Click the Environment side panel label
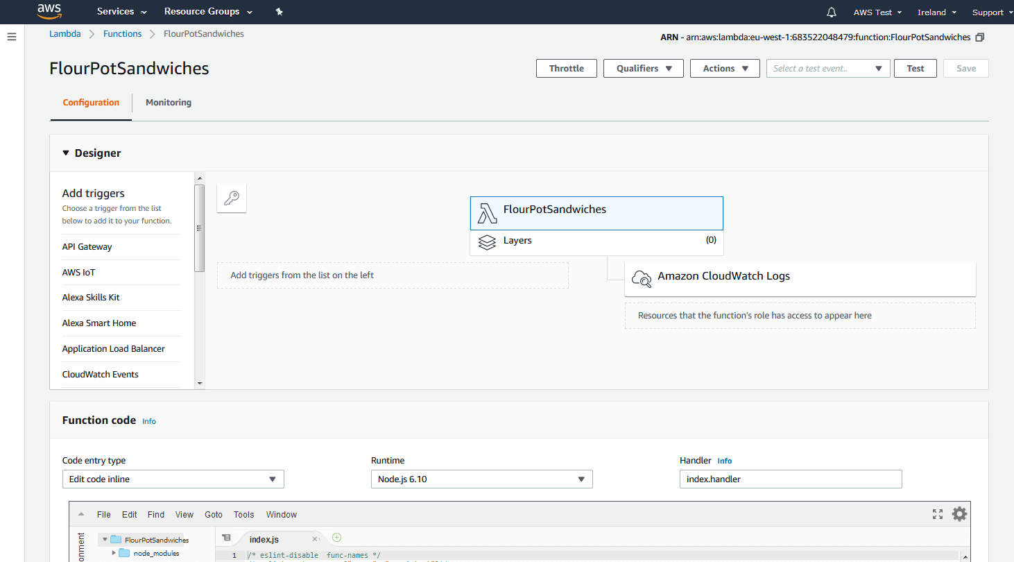This screenshot has height=562, width=1014. point(82,547)
